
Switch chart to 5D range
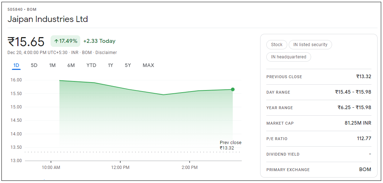tap(34, 65)
